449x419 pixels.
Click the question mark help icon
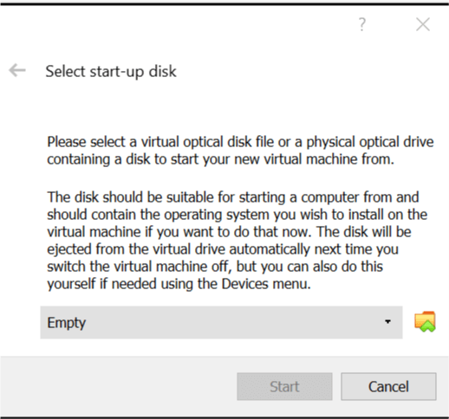coord(362,24)
